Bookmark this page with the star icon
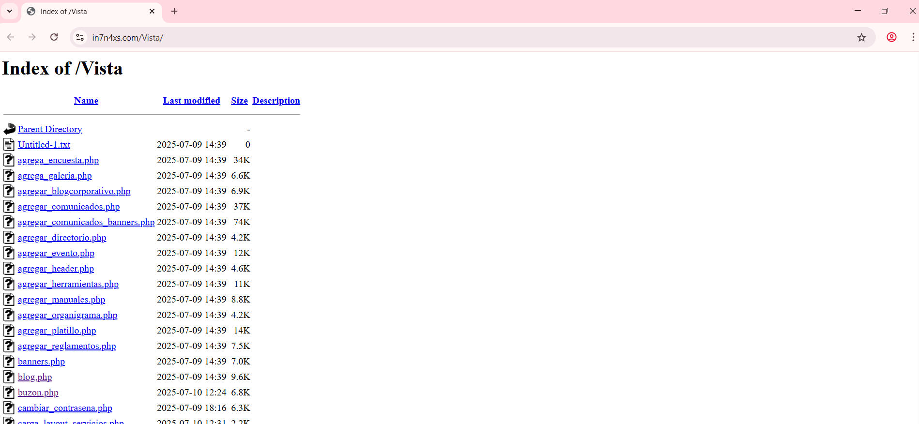 [x=861, y=37]
